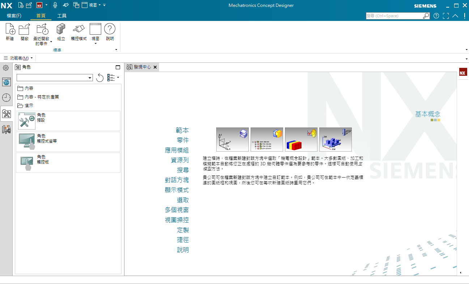This screenshot has height=284, width=469.
Task: Expand the ribbon 視窗 dropdown arrow
Action: tap(95, 44)
